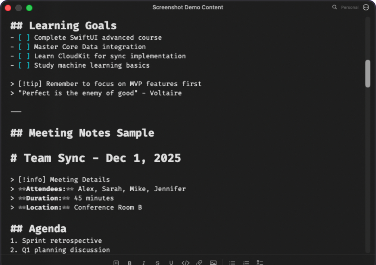The height and width of the screenshot is (265, 376).
Task: Insert an image using the image icon
Action: coord(213,263)
